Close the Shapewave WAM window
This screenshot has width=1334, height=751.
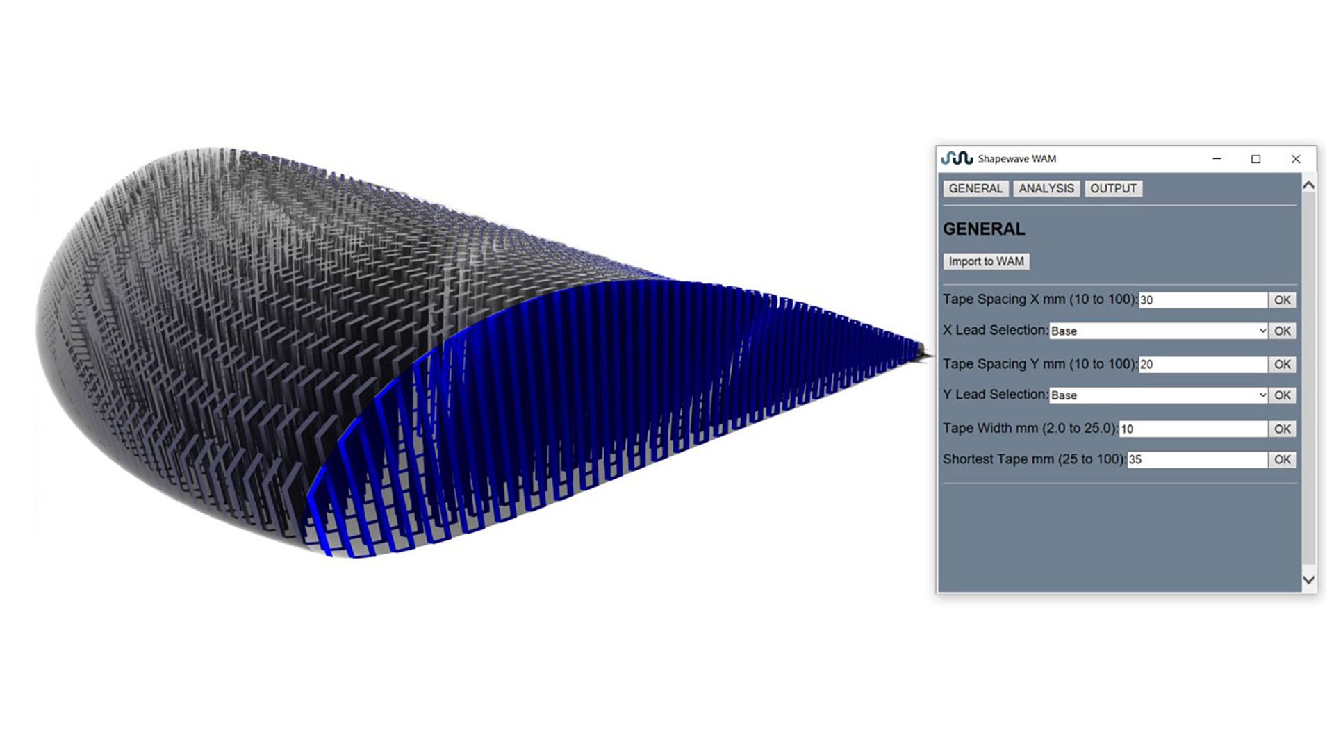(x=1295, y=159)
